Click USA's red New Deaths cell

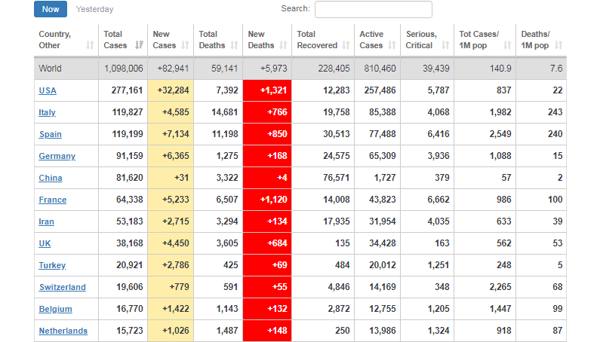267,91
